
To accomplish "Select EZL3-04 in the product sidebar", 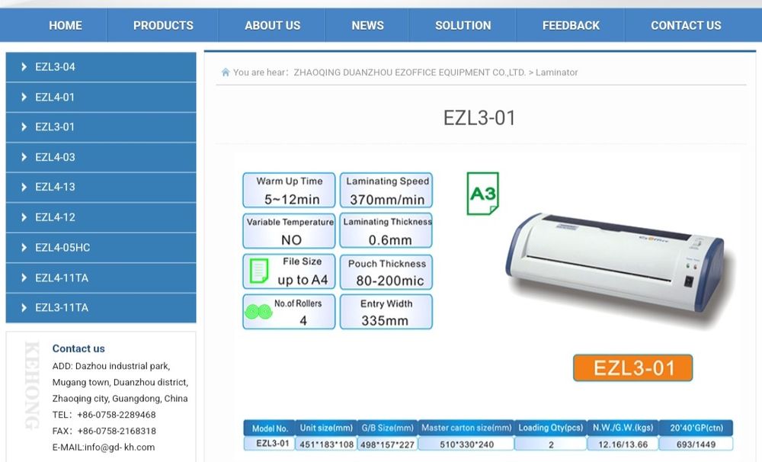I will (x=101, y=67).
